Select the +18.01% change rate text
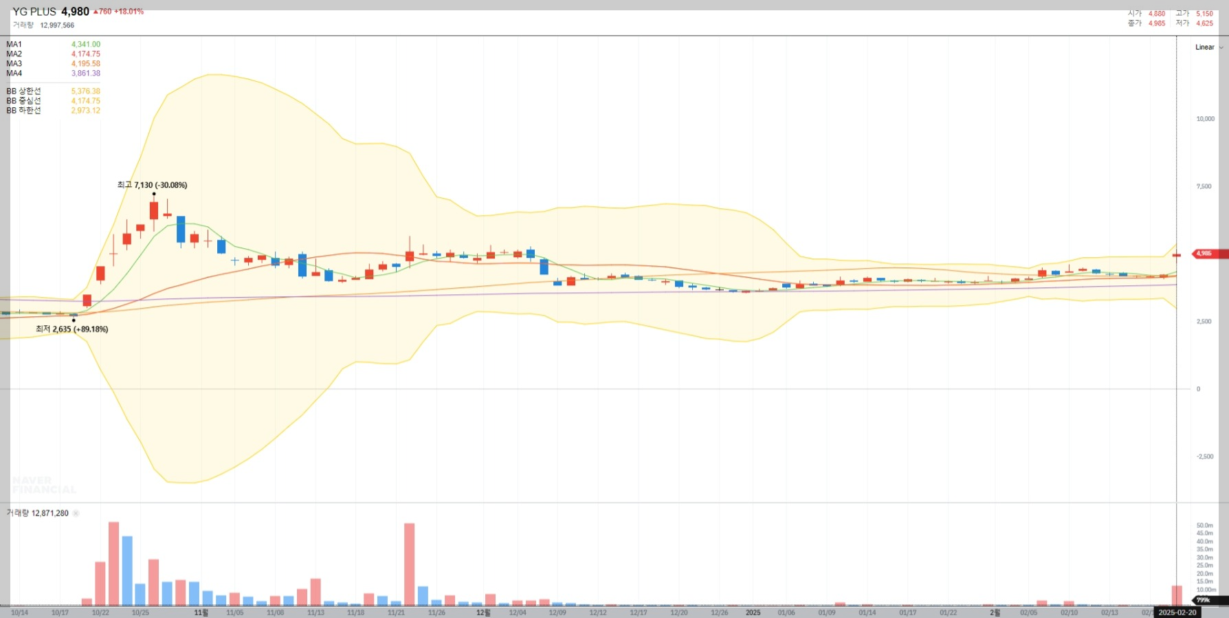 point(129,12)
